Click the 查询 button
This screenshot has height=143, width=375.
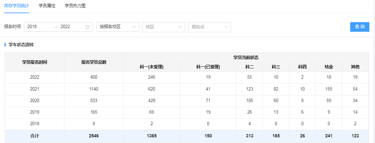360,27
